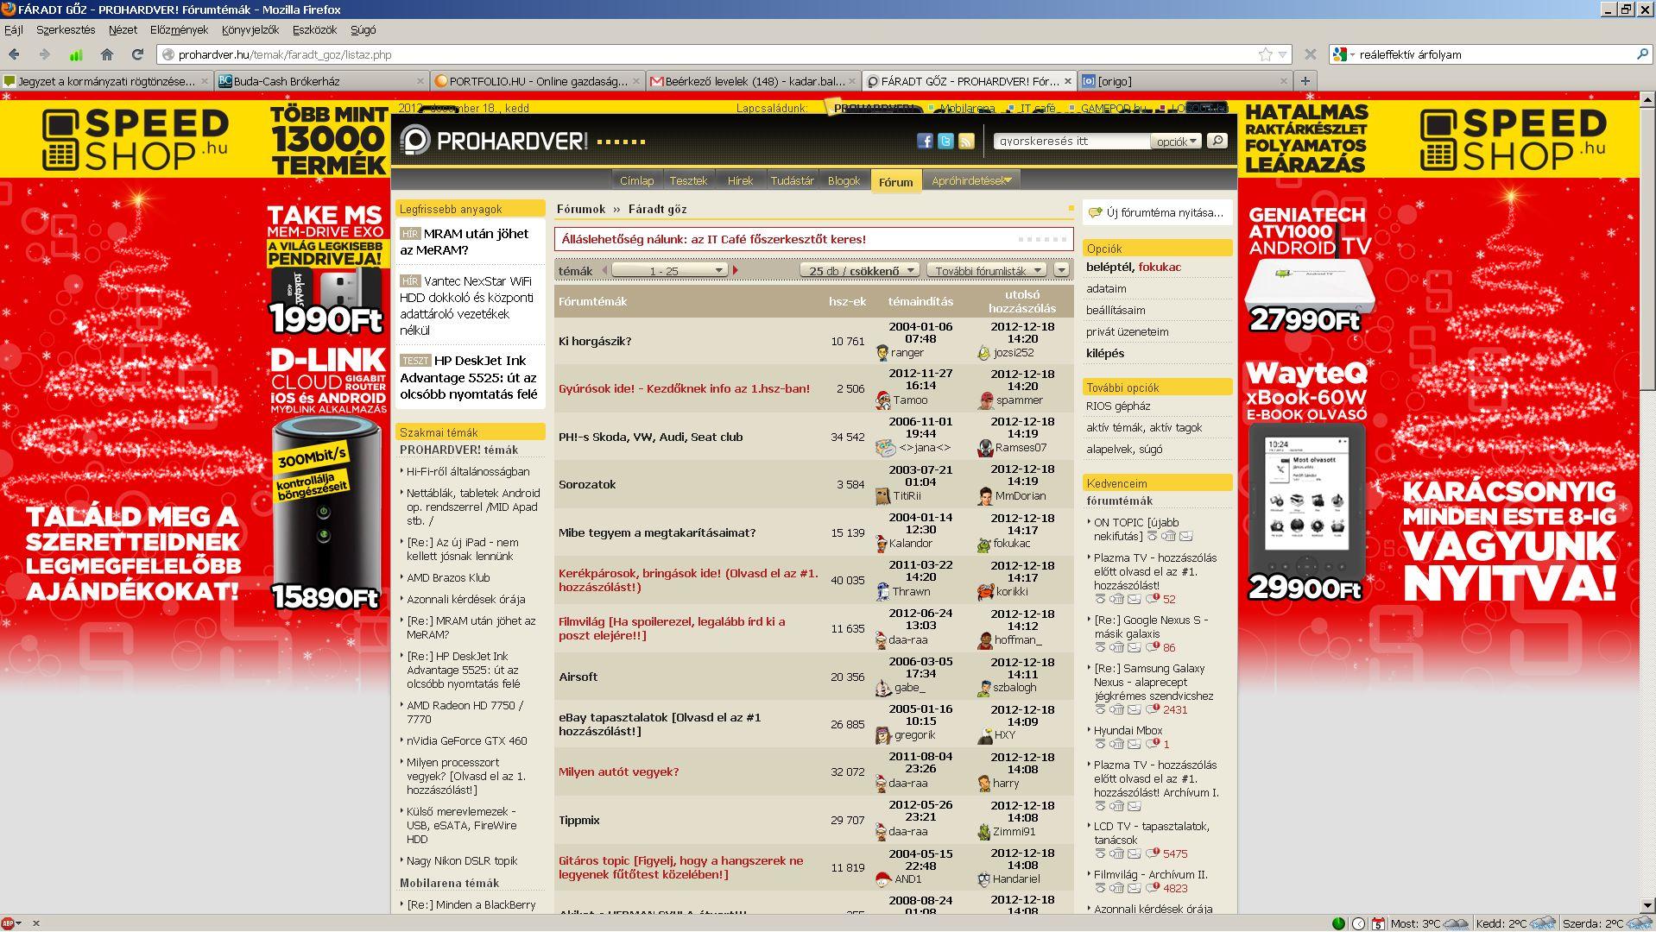Open the Hírek site navigation tab
The height and width of the screenshot is (932, 1656).
pyautogui.click(x=740, y=180)
